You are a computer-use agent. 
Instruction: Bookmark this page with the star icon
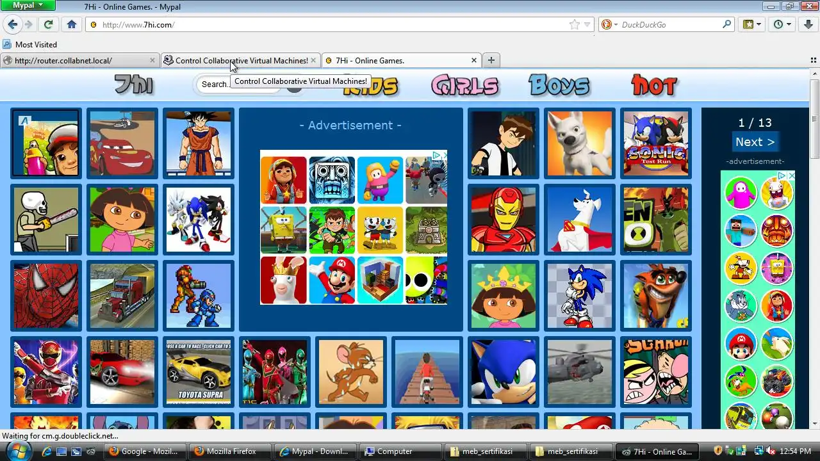point(575,24)
